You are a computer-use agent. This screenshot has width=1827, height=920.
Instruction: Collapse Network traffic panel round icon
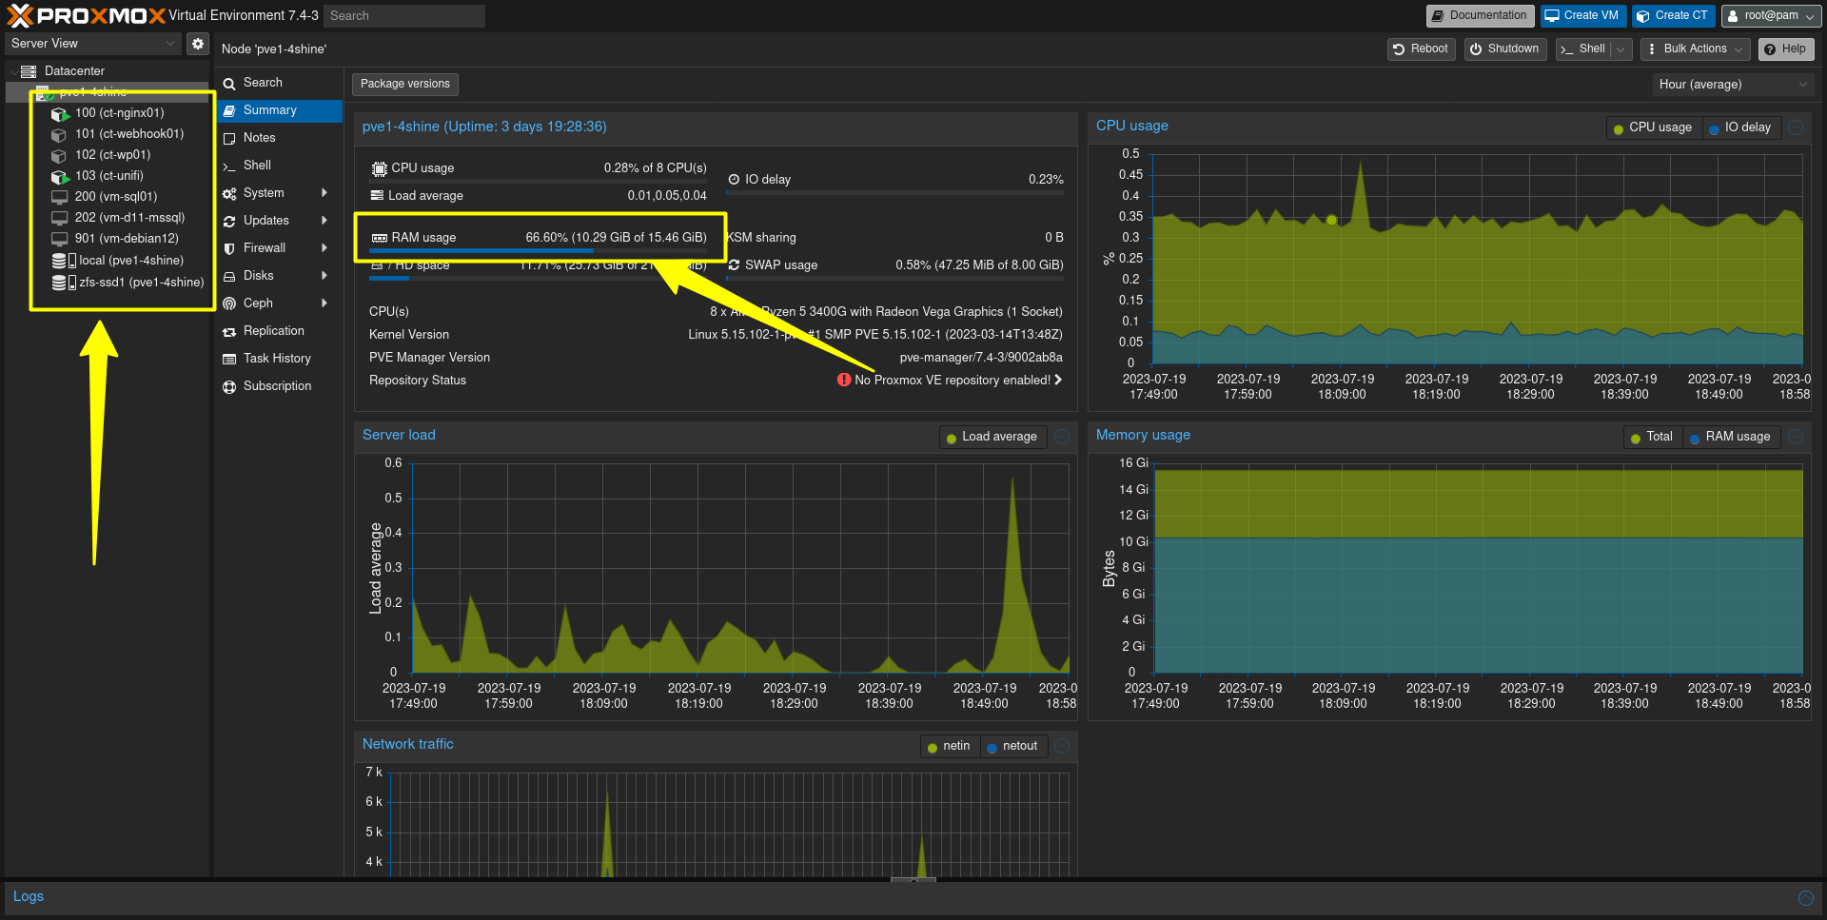pos(1062,746)
